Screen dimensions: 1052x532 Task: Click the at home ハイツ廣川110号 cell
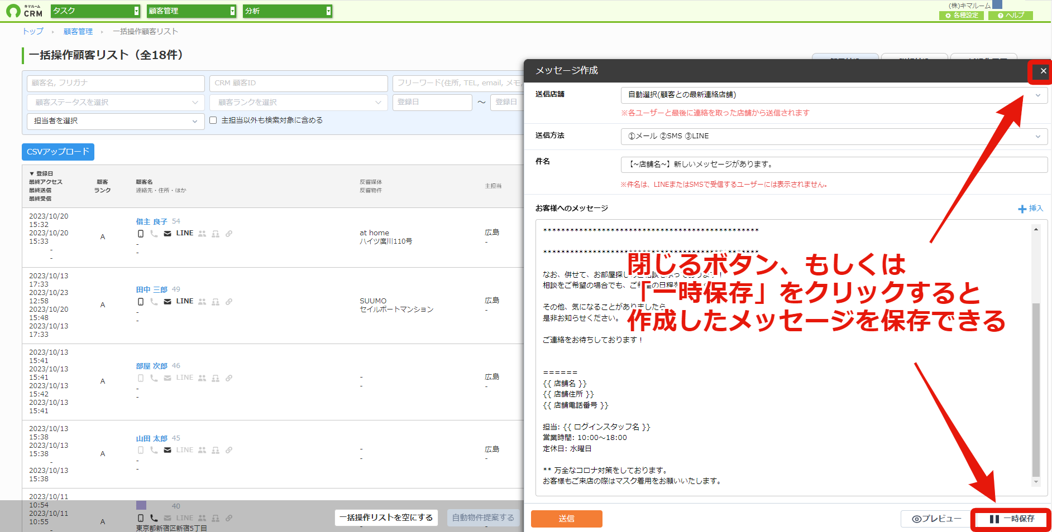pos(386,237)
